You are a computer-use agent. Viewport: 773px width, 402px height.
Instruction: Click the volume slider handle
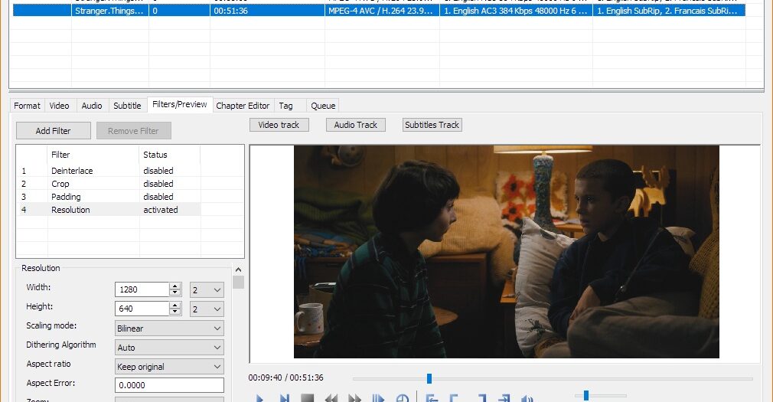point(586,395)
